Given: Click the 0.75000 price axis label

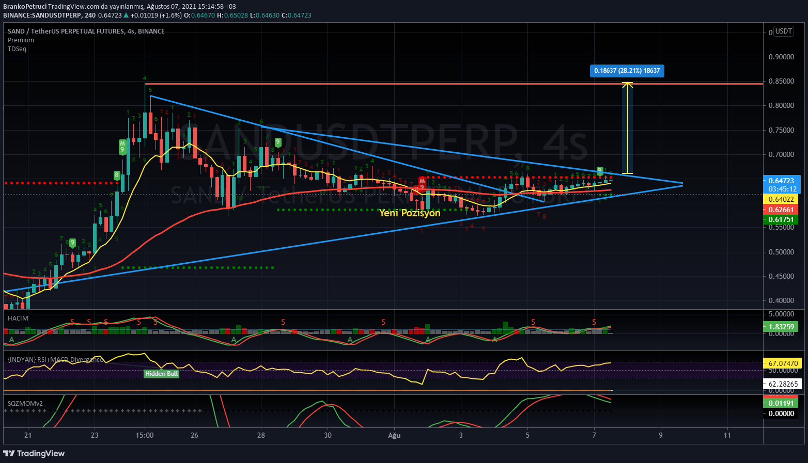Looking at the screenshot, I should (x=781, y=130).
